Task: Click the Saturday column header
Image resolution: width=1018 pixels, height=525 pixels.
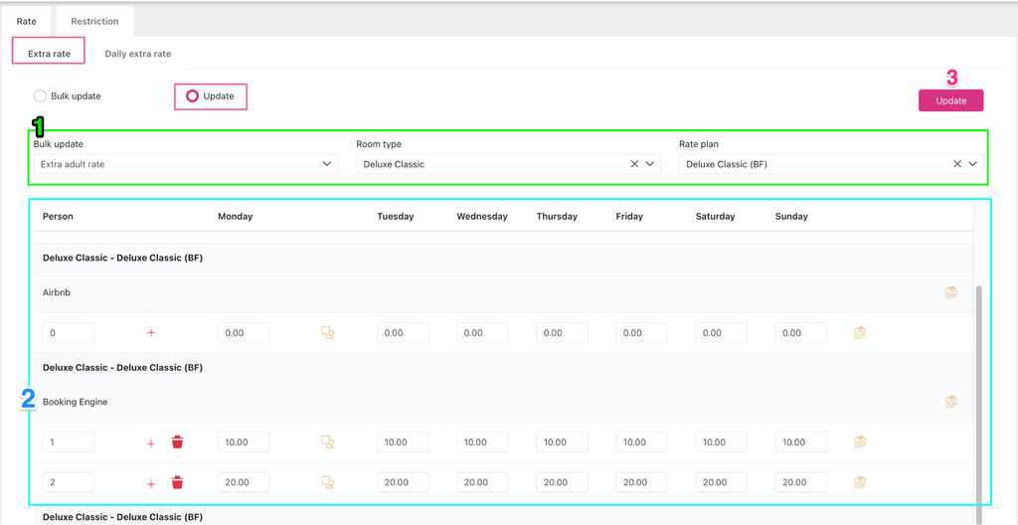Action: [x=715, y=217]
